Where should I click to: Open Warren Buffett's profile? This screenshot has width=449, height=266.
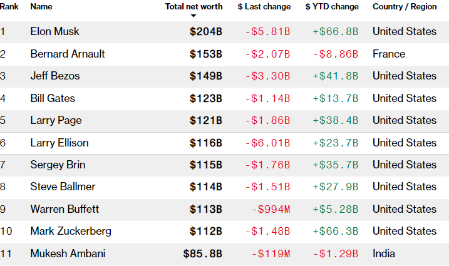[65, 209]
